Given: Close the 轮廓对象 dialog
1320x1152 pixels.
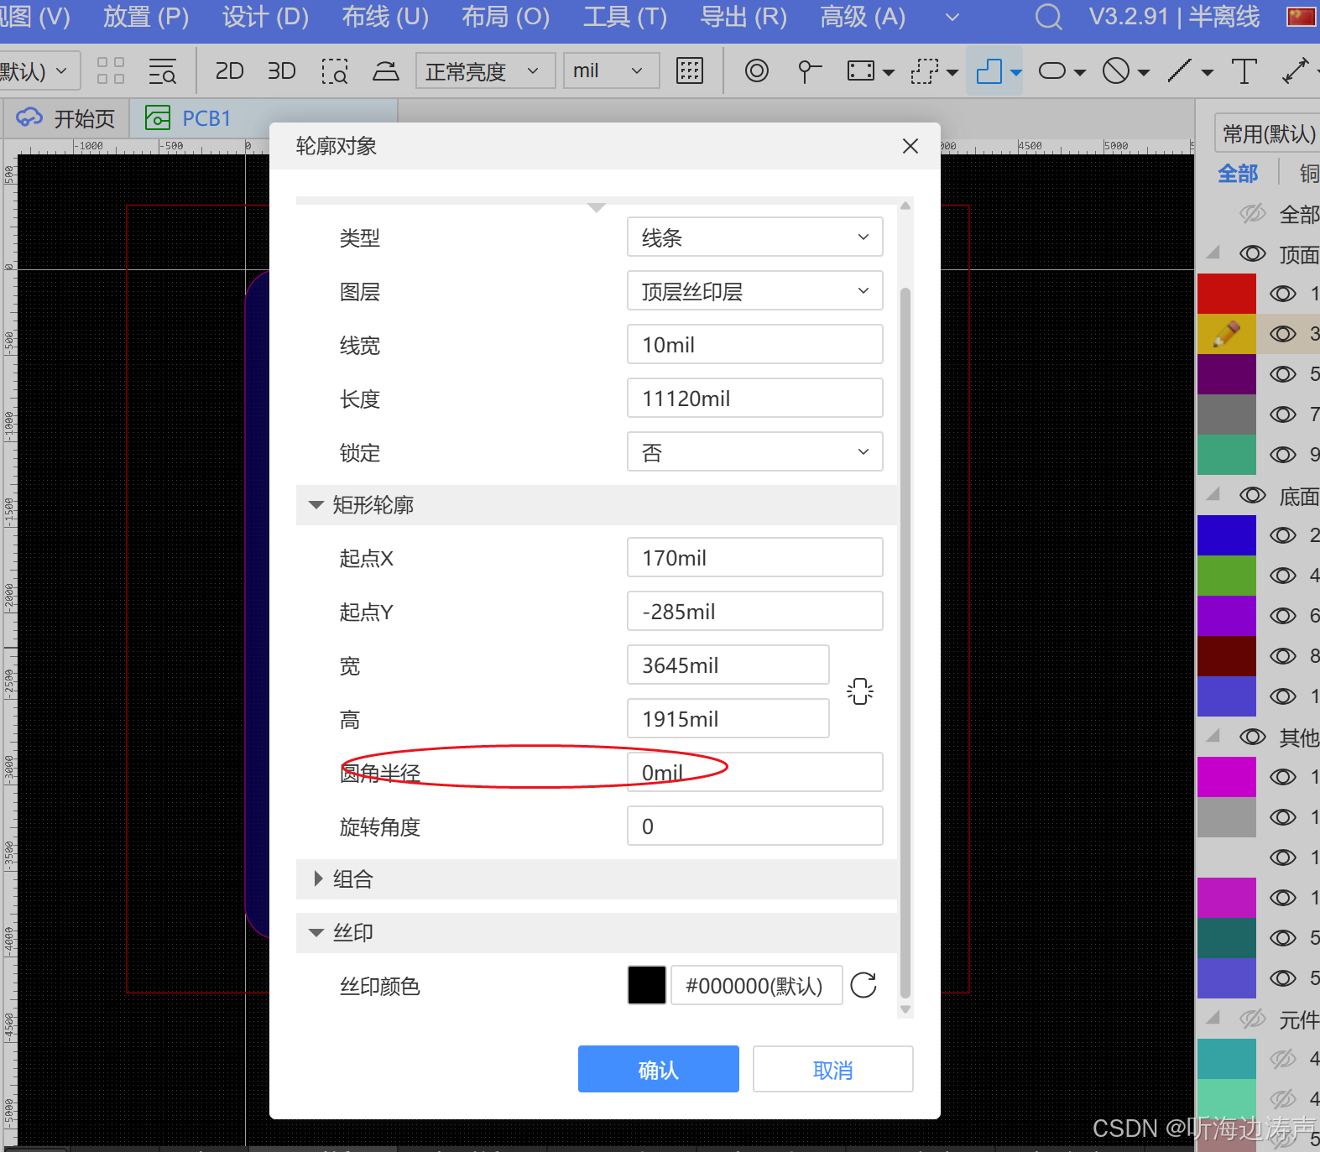Looking at the screenshot, I should click(910, 146).
